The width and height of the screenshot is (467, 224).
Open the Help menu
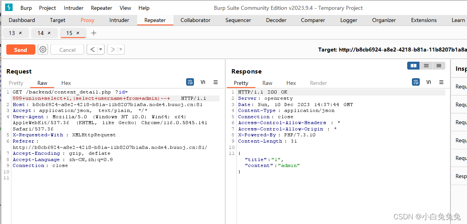click(144, 8)
